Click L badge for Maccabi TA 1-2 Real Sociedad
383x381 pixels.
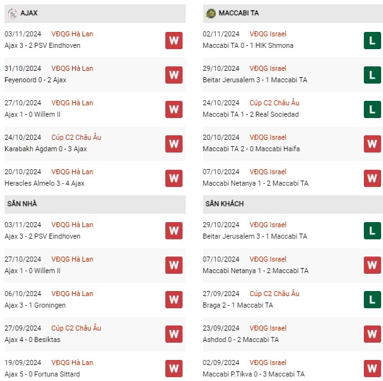(372, 109)
